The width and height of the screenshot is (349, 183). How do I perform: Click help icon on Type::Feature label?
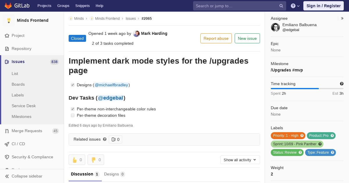pyautogui.click(x=332, y=152)
